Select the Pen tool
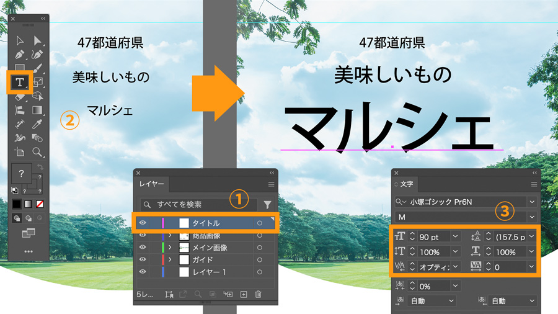This screenshot has width=558, height=314. pos(20,55)
